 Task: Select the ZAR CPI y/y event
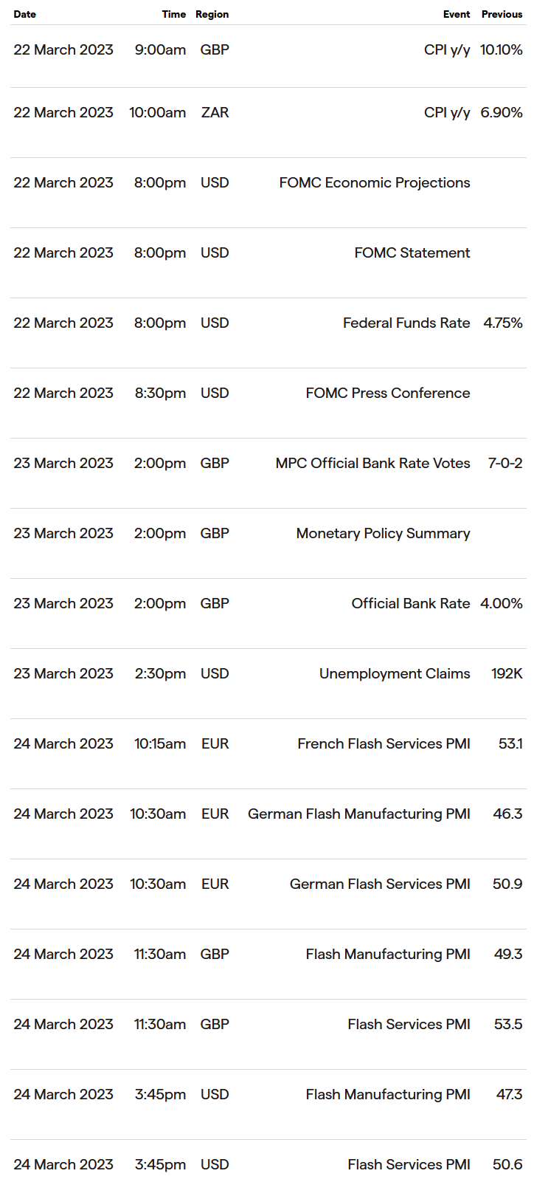pyautogui.click(x=447, y=112)
